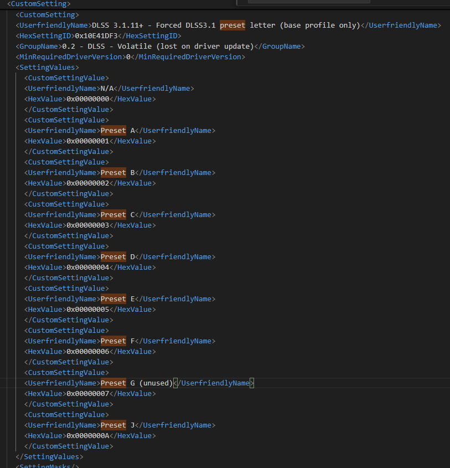Click the 'Preset G' text

pos(118,383)
